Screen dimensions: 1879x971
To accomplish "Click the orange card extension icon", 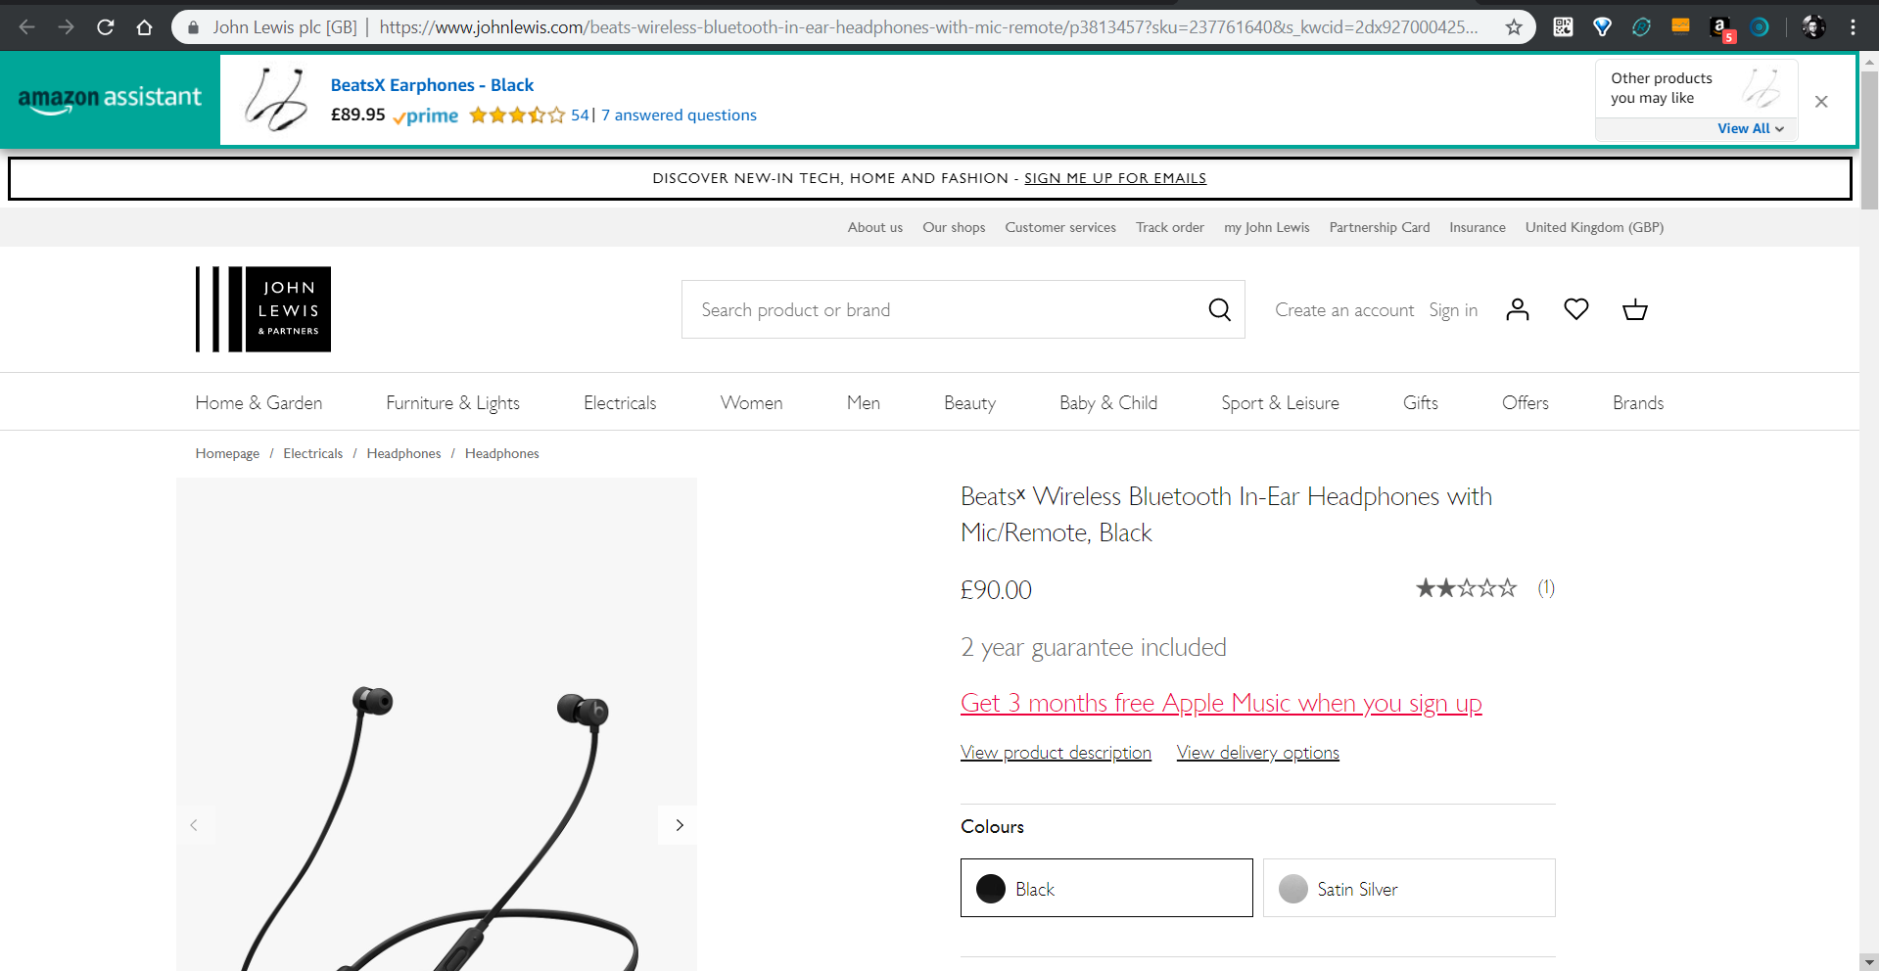I will point(1681,26).
